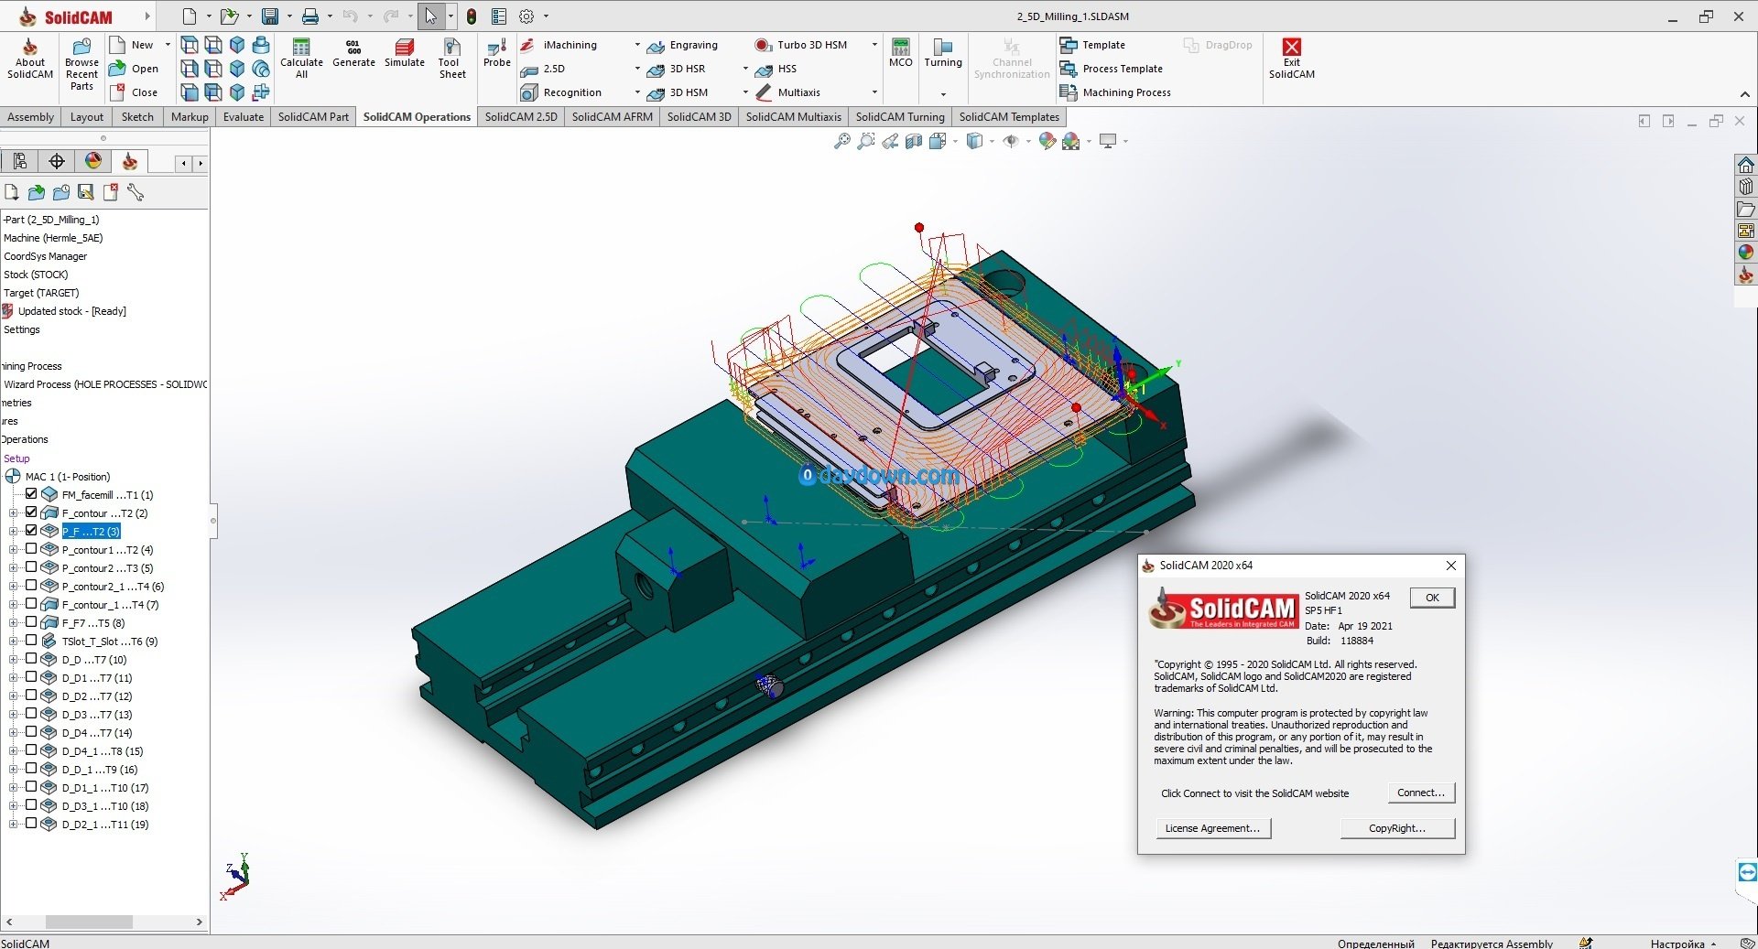Switch to SolidCAM Templates tab
The width and height of the screenshot is (1758, 949).
(1009, 117)
